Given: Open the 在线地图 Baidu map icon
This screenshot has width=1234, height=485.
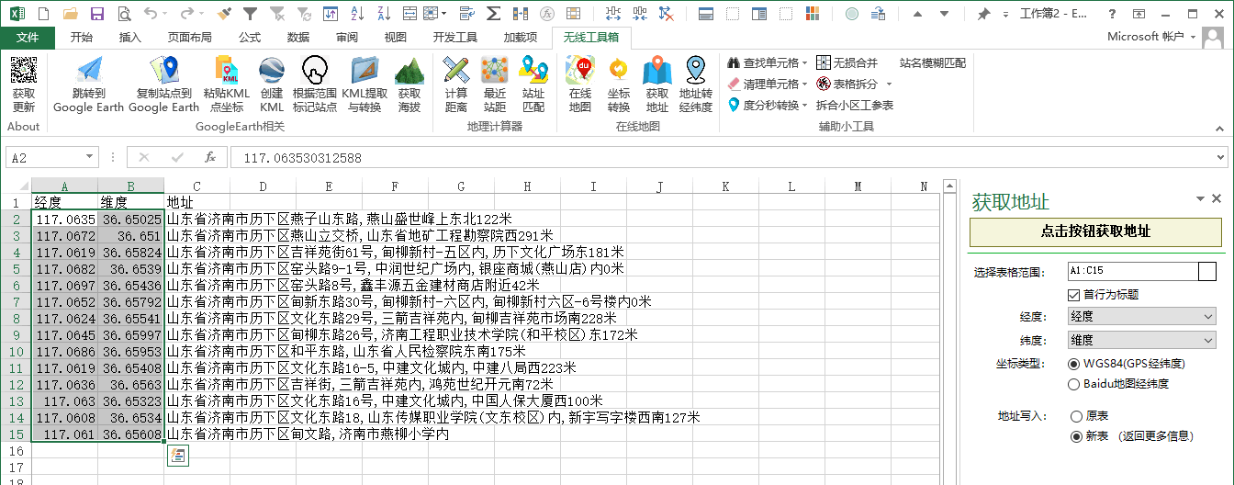Looking at the screenshot, I should (580, 70).
